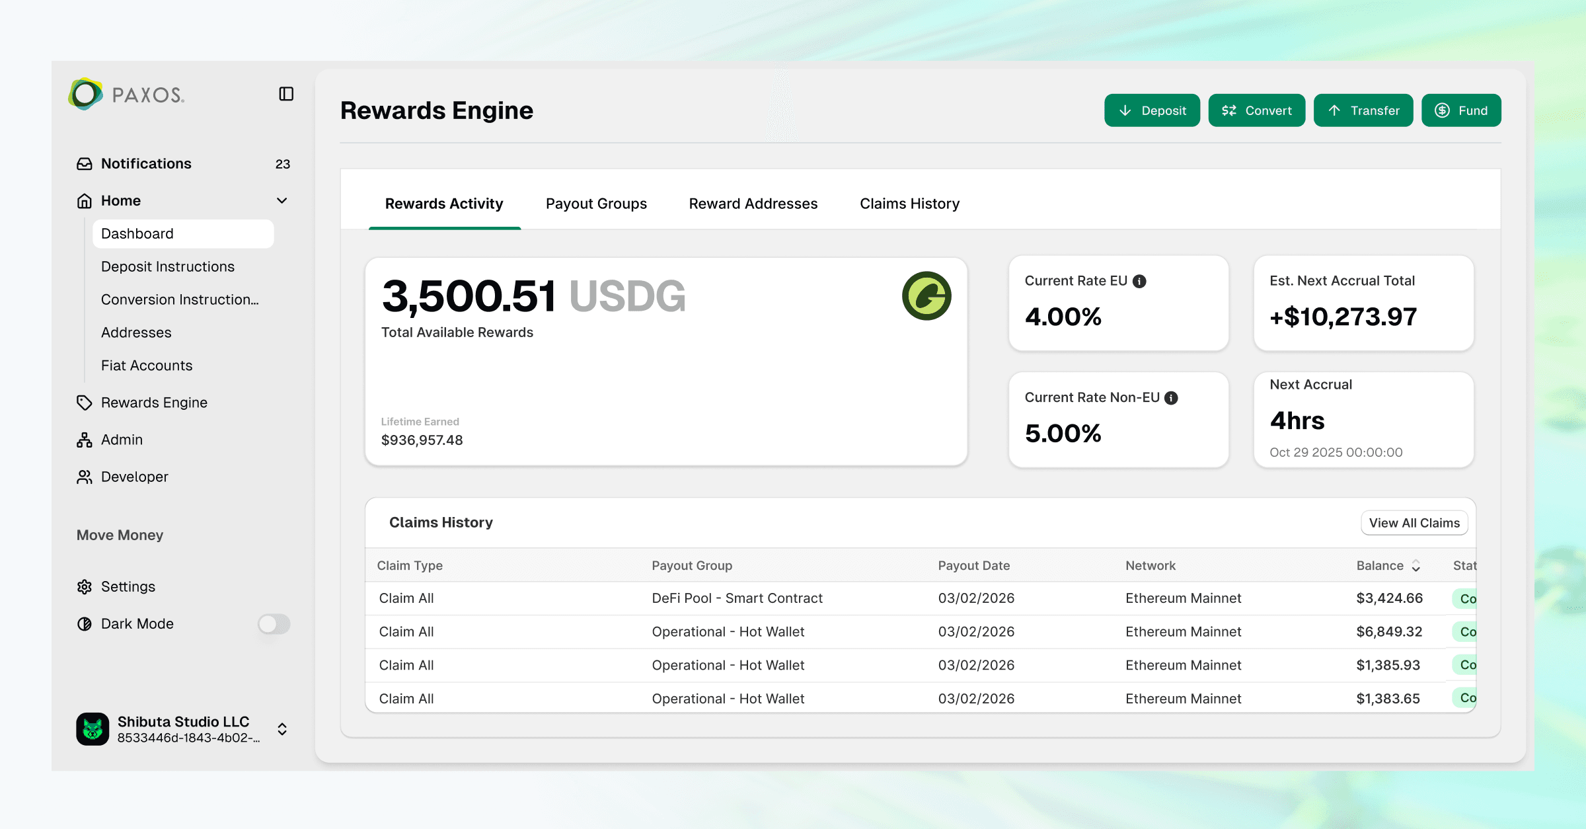
Task: Open Settings gear in sidebar
Action: [x=85, y=587]
